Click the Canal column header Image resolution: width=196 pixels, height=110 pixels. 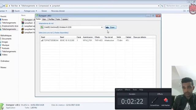[79, 37]
